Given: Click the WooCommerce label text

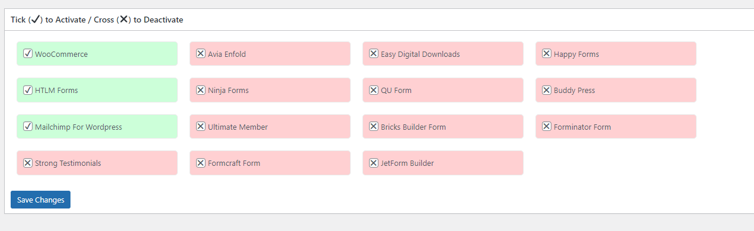Looking at the screenshot, I should [x=61, y=54].
